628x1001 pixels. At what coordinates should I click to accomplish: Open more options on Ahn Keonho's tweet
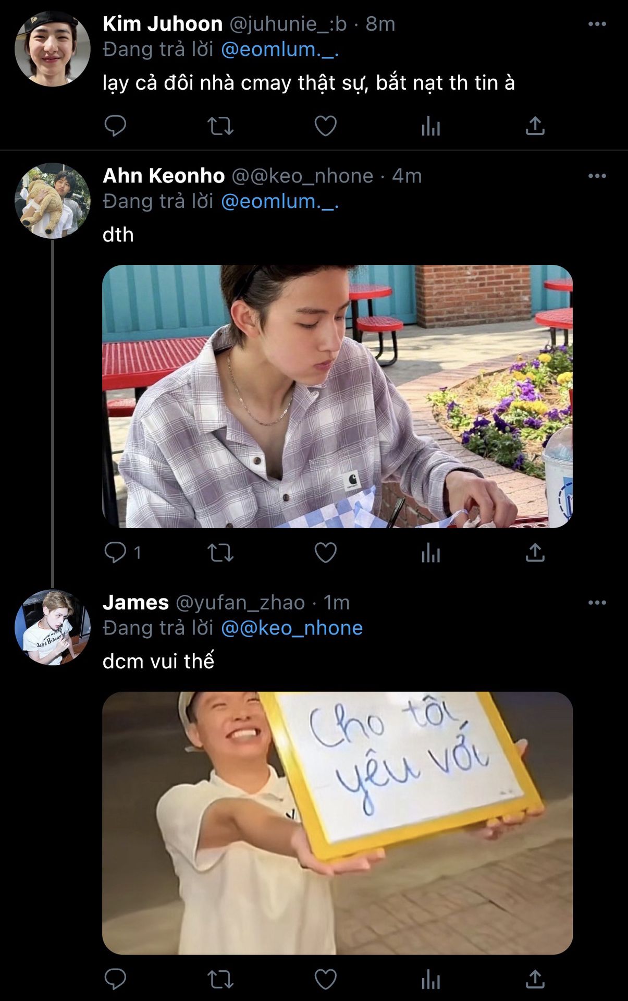(597, 176)
